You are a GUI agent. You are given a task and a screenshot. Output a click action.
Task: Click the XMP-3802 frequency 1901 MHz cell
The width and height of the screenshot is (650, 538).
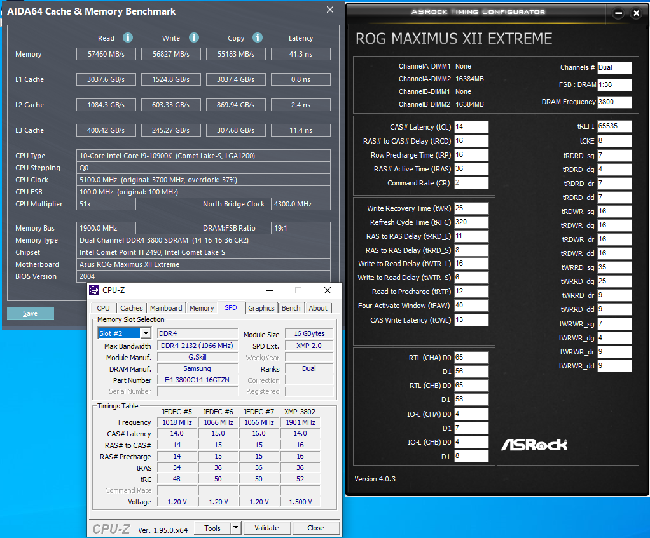(x=300, y=422)
